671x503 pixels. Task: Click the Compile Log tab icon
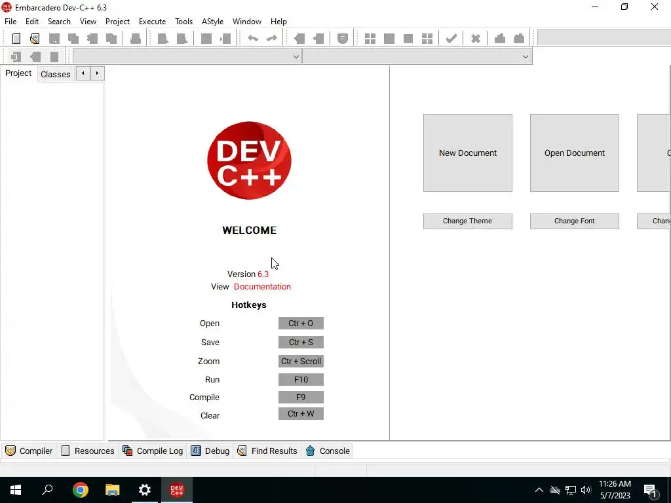(x=127, y=451)
